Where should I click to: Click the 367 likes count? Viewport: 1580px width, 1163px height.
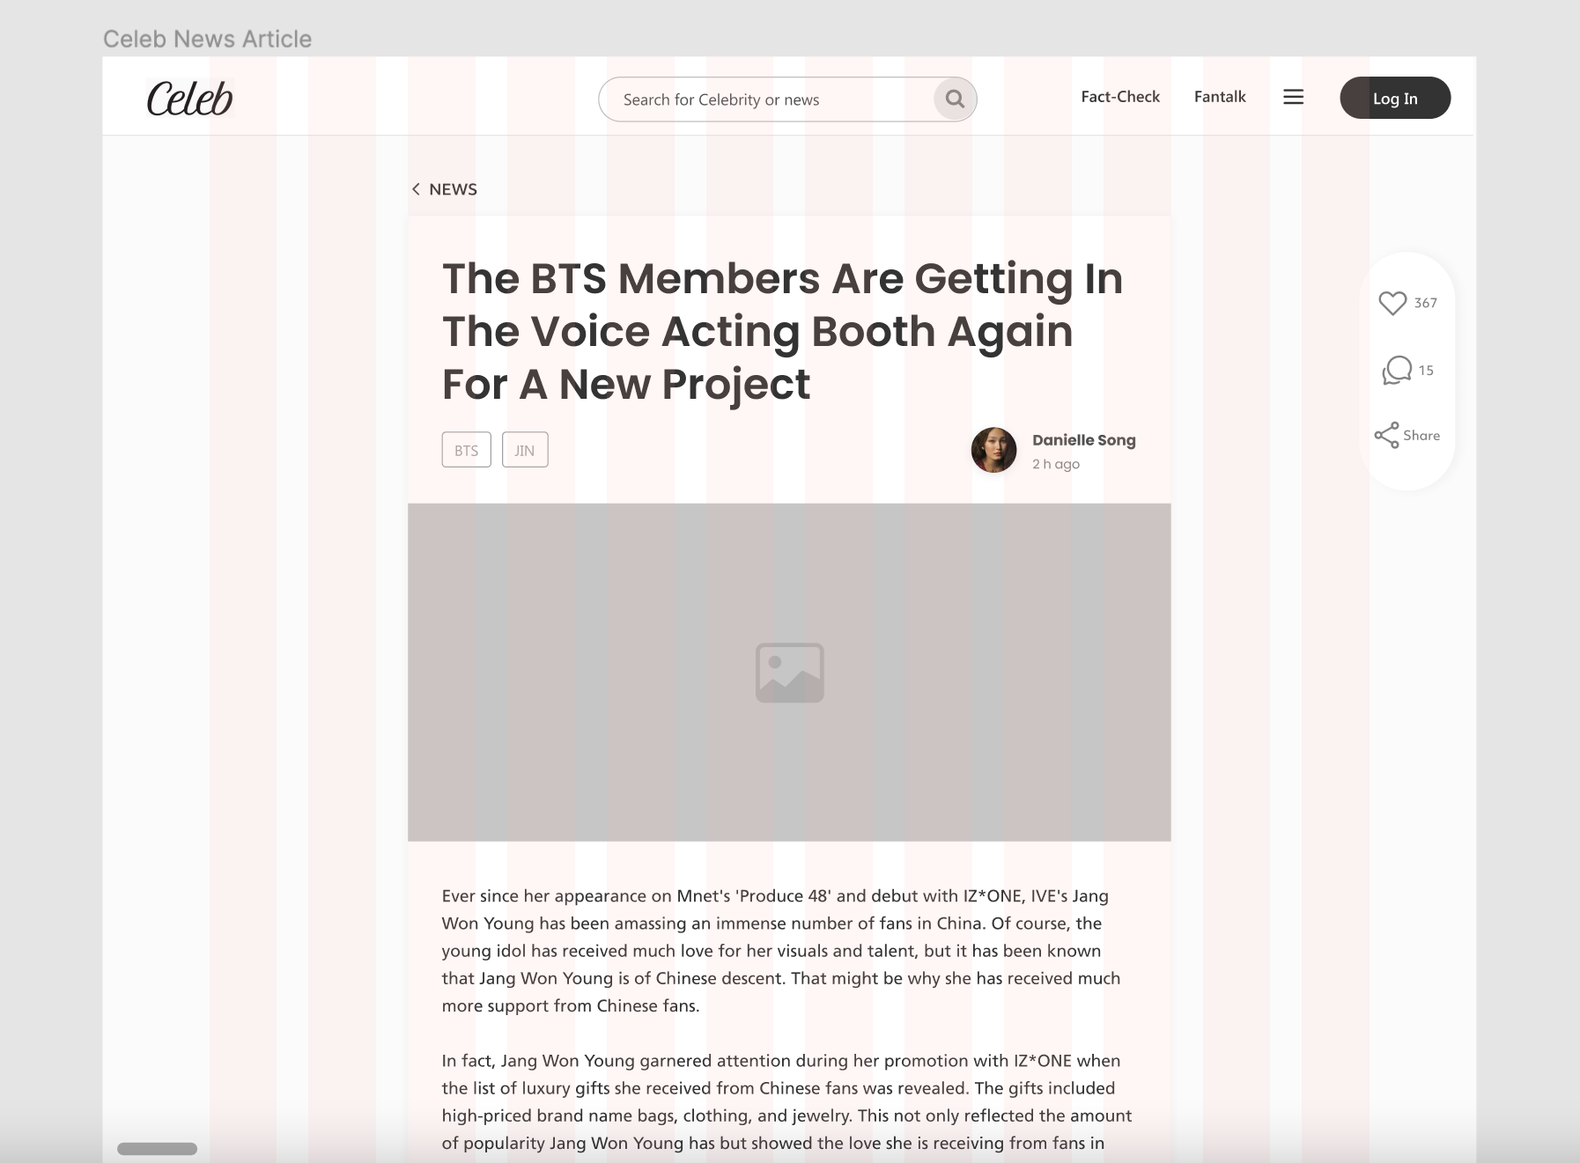(1425, 303)
